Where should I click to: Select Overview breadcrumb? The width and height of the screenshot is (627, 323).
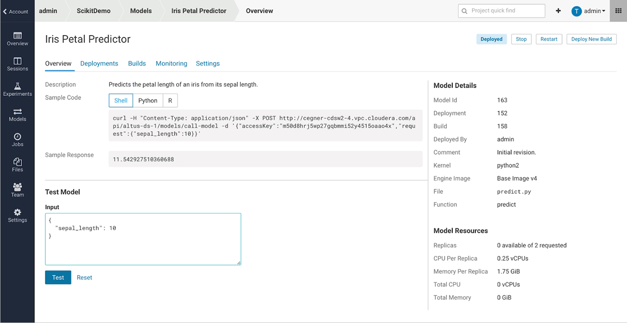pos(260,11)
